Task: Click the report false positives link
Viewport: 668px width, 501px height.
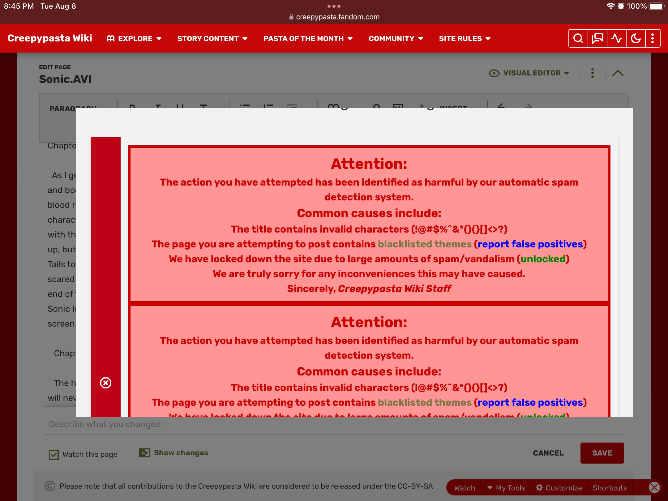Action: point(530,244)
